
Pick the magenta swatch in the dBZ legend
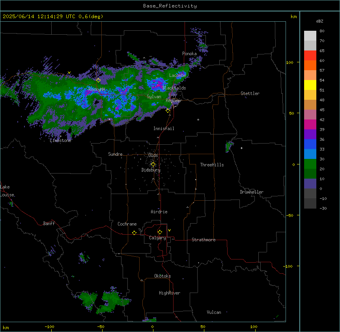point(310,124)
